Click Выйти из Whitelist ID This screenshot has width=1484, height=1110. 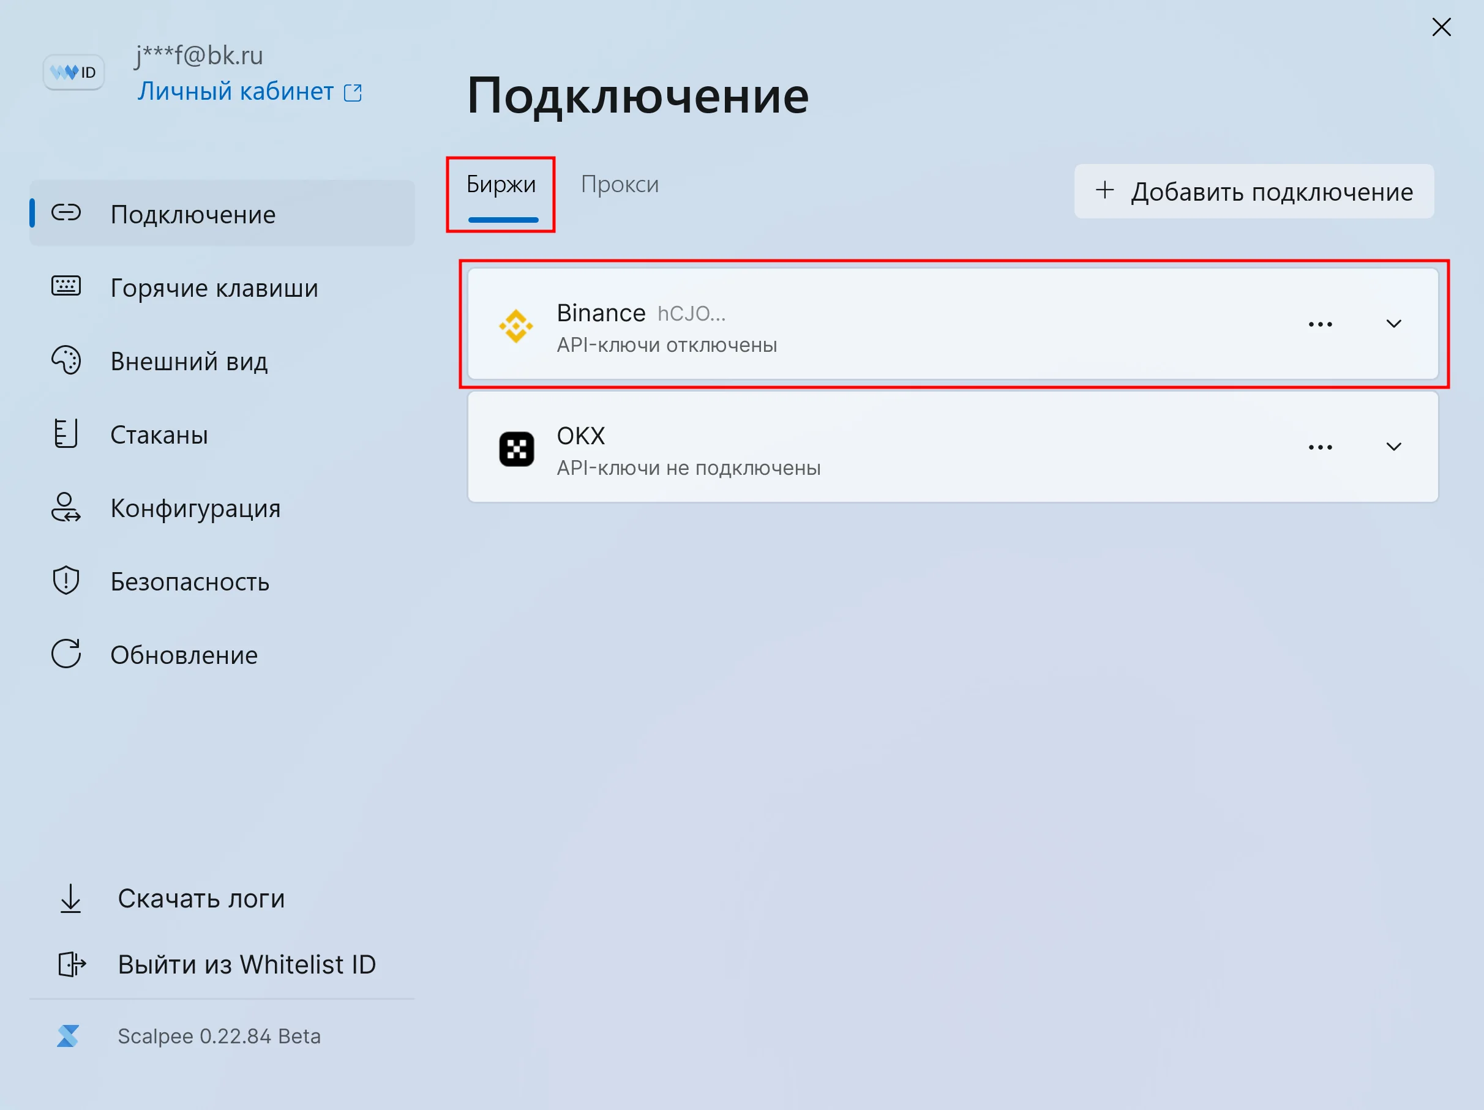tap(245, 964)
